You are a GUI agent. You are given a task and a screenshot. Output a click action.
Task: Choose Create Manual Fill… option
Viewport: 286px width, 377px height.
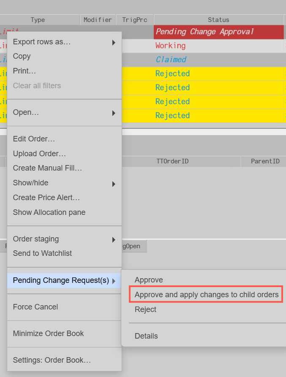coord(47,168)
